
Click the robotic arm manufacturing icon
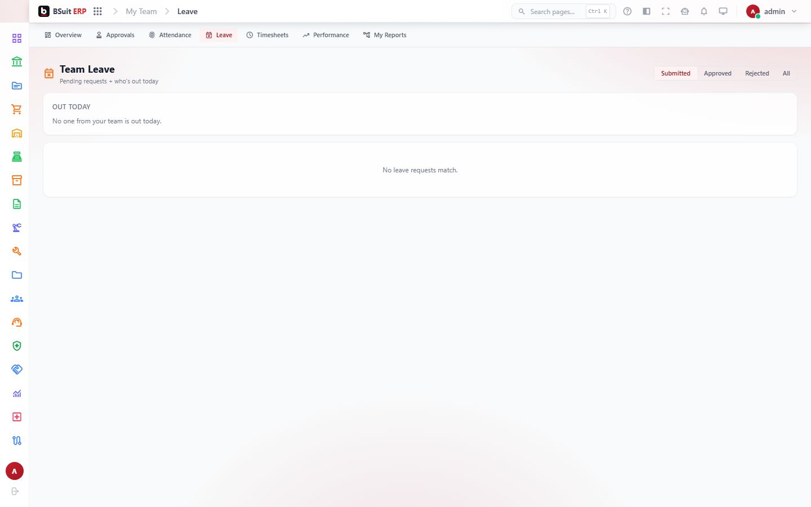coord(17,228)
